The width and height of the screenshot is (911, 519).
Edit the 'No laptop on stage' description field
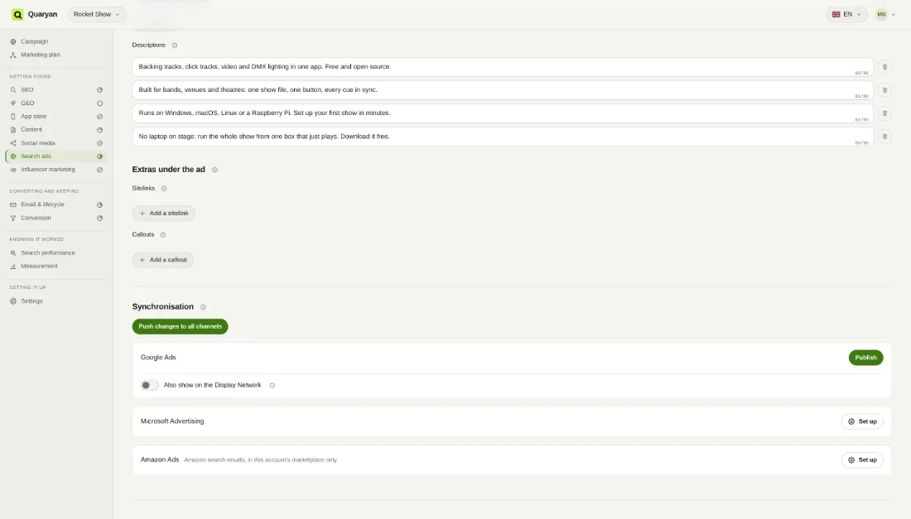point(503,137)
